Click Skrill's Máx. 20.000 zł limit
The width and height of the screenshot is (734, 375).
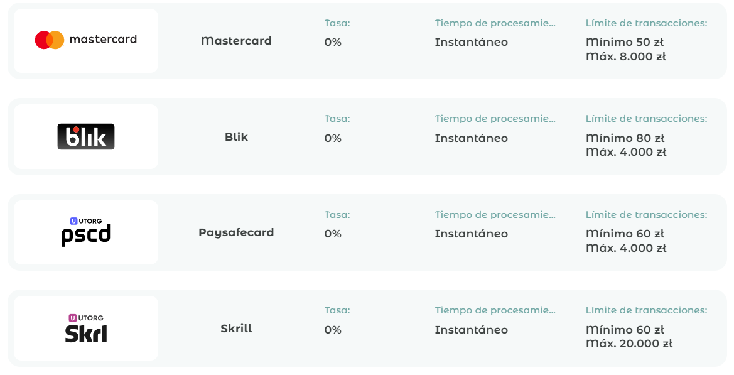coord(629,344)
